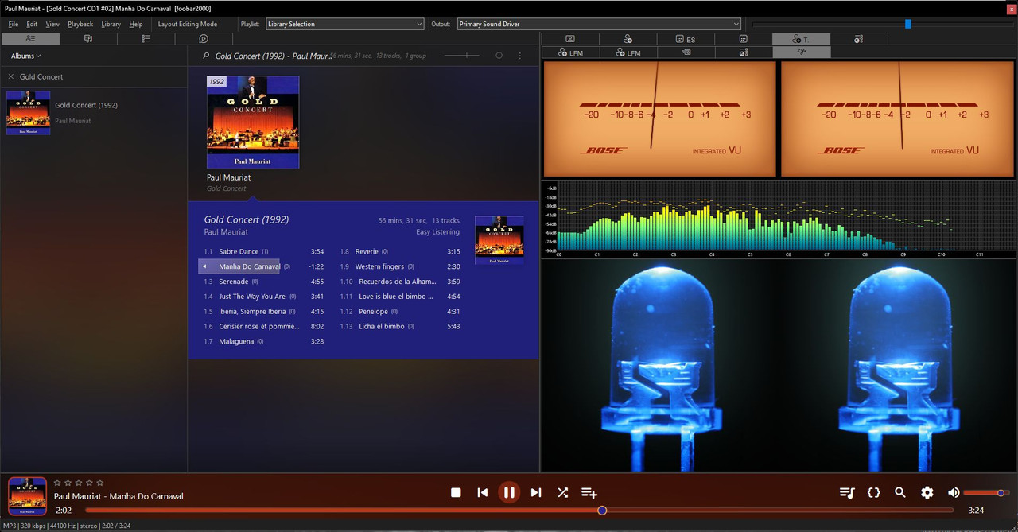Click the add to playlist icon
The width and height of the screenshot is (1018, 532).
coord(589,493)
